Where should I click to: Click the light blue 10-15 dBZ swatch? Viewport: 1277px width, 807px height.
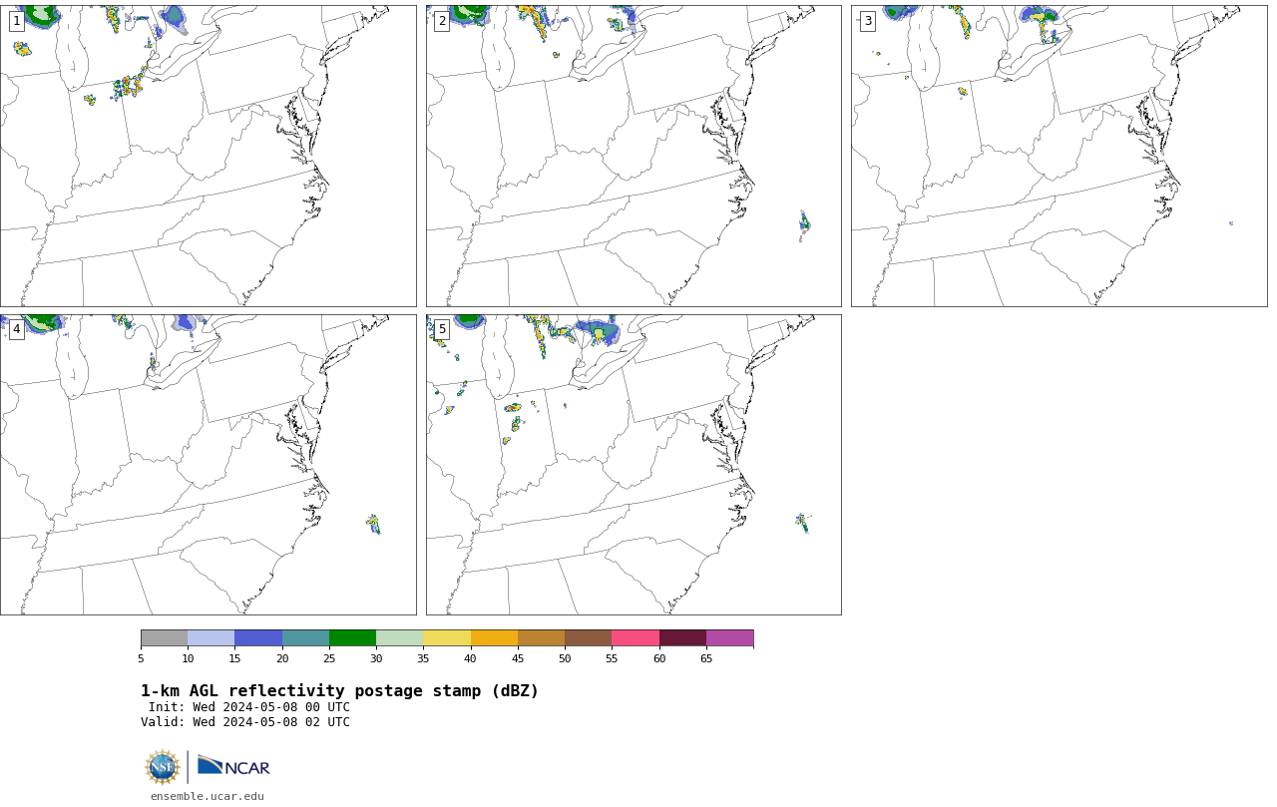(x=212, y=638)
